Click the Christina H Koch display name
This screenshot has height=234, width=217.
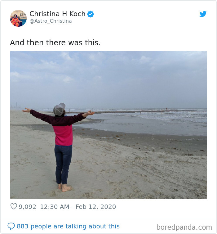point(57,14)
